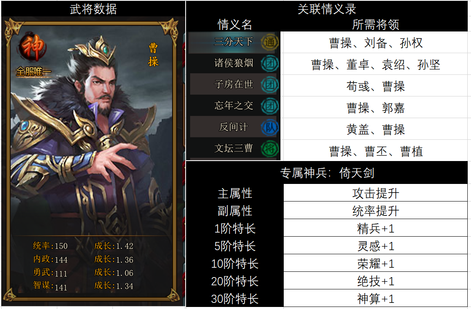Click the 团 badge beside 诸侯狼烟

[269, 64]
